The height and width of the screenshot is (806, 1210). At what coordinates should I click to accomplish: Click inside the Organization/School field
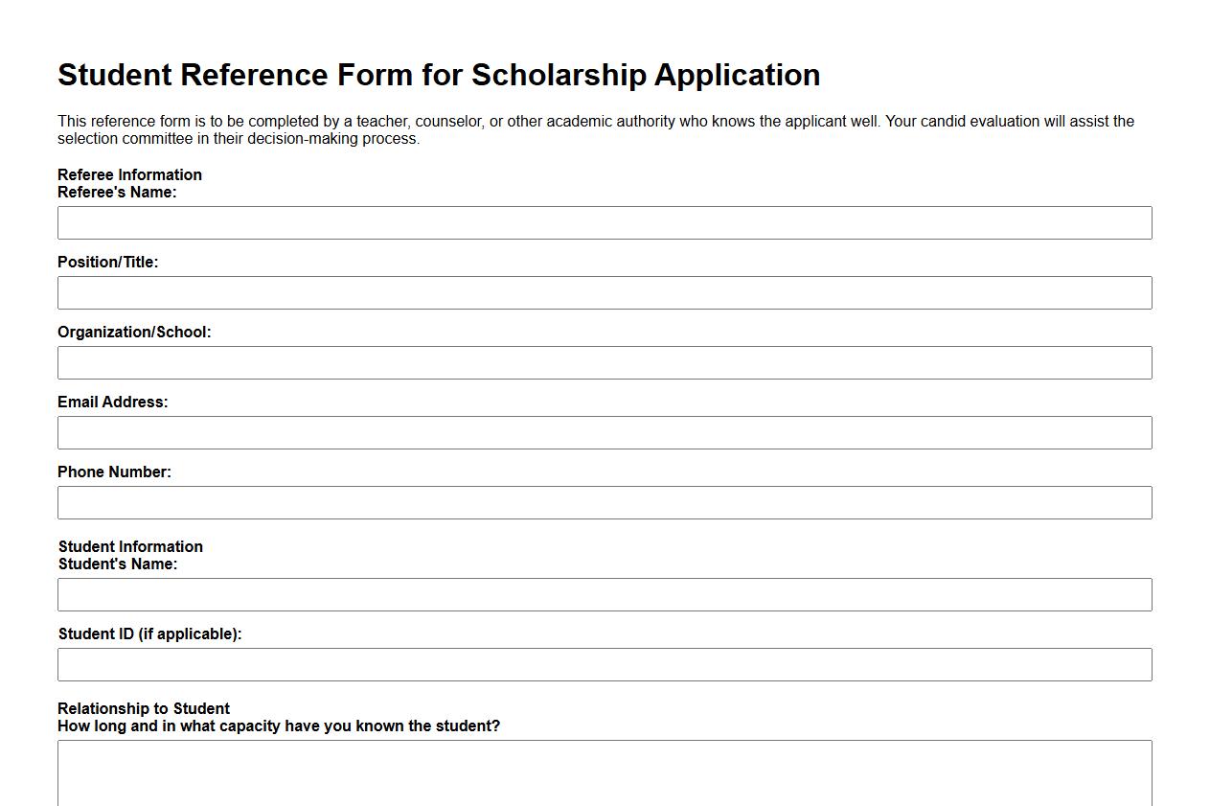pyautogui.click(x=605, y=362)
